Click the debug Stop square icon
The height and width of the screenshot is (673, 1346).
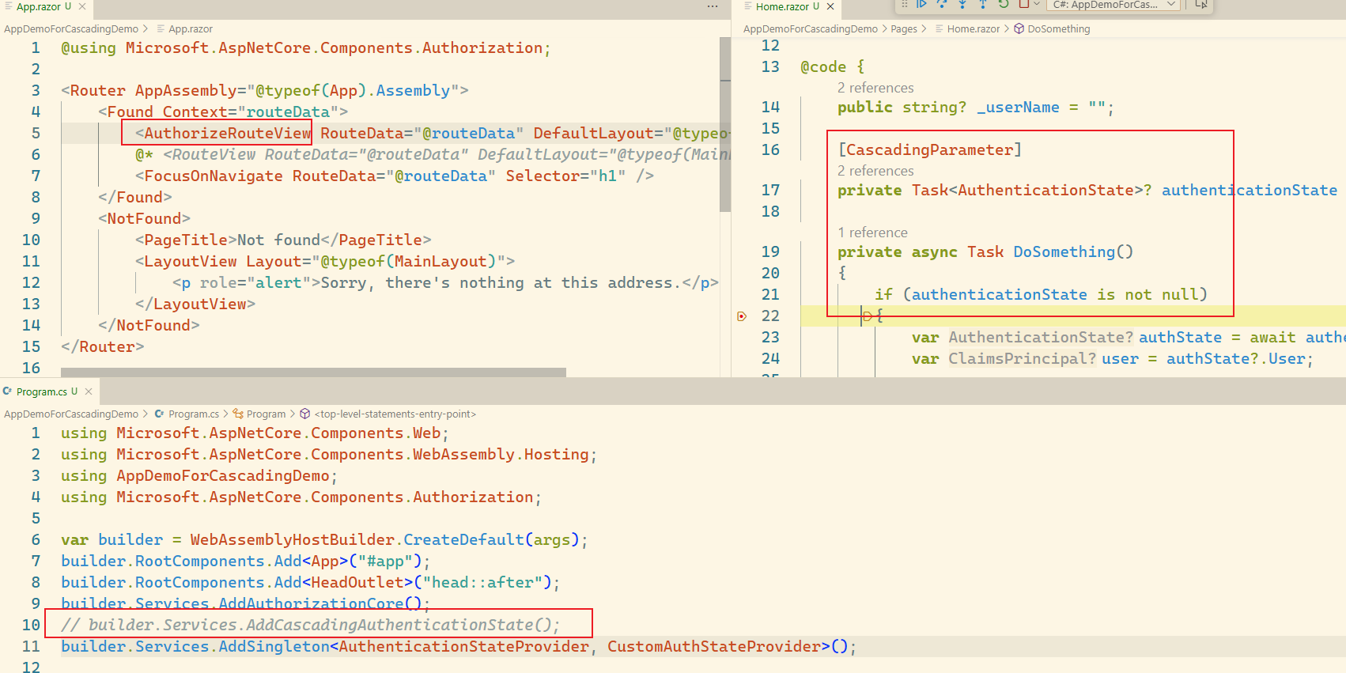tap(1023, 4)
